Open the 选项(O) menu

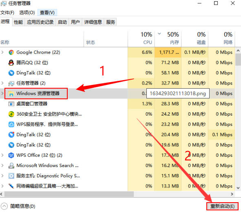tap(27, 13)
